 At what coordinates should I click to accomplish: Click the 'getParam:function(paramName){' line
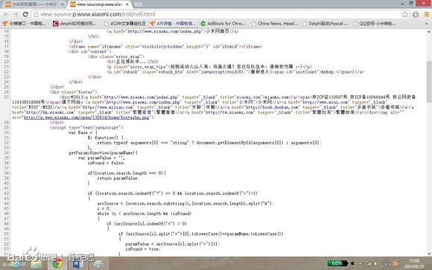pyautogui.click(x=103, y=152)
